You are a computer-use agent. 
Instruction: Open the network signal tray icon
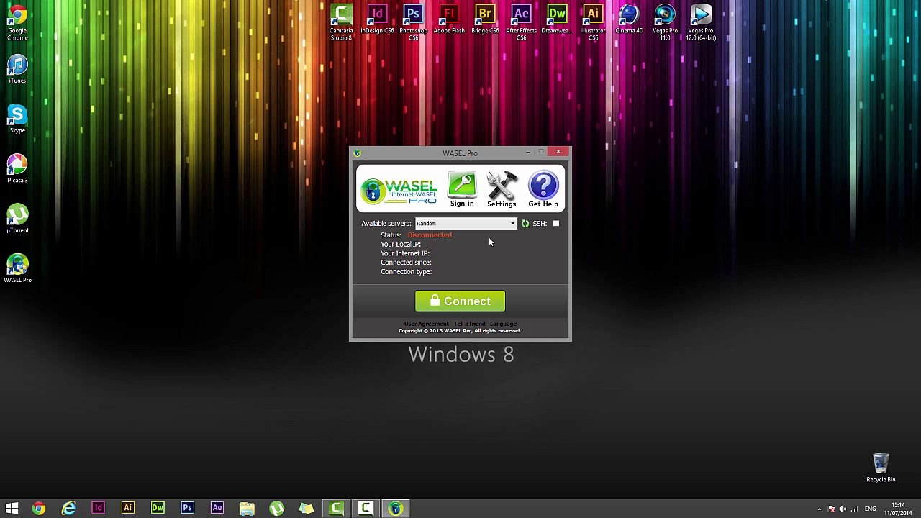(854, 509)
